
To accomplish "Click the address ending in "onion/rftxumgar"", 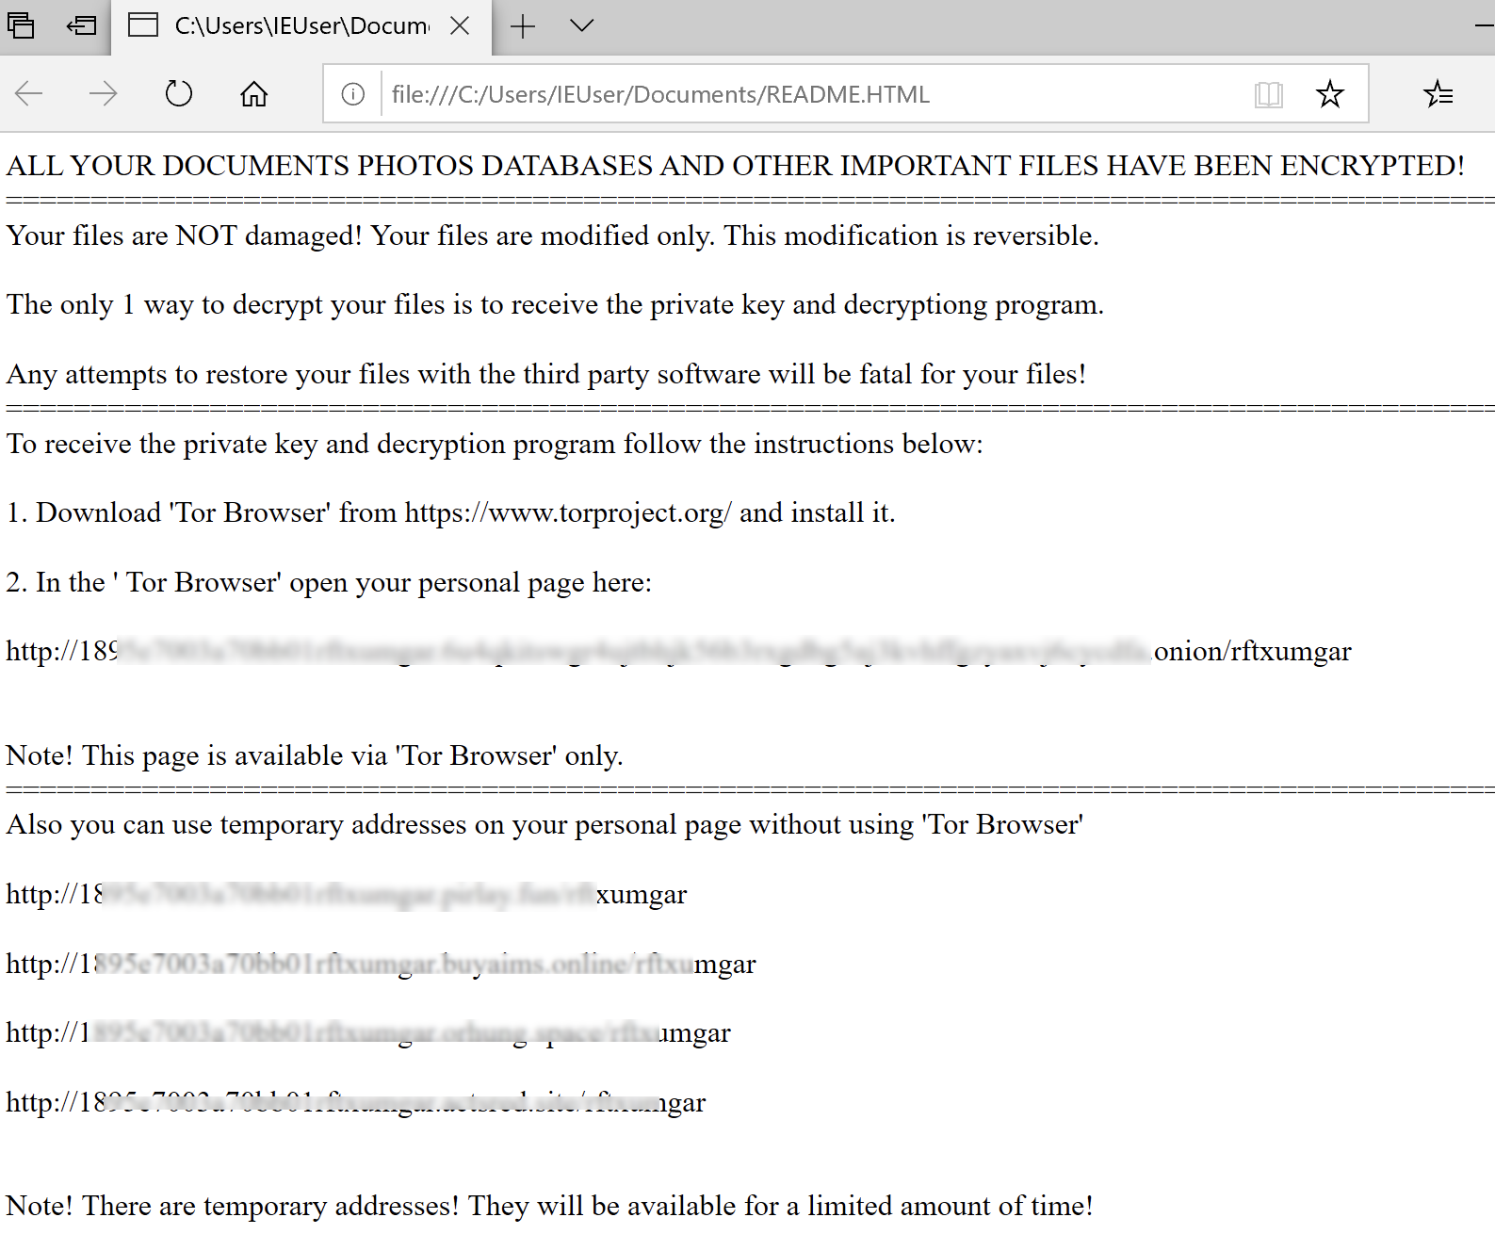I will pyautogui.click(x=678, y=652).
